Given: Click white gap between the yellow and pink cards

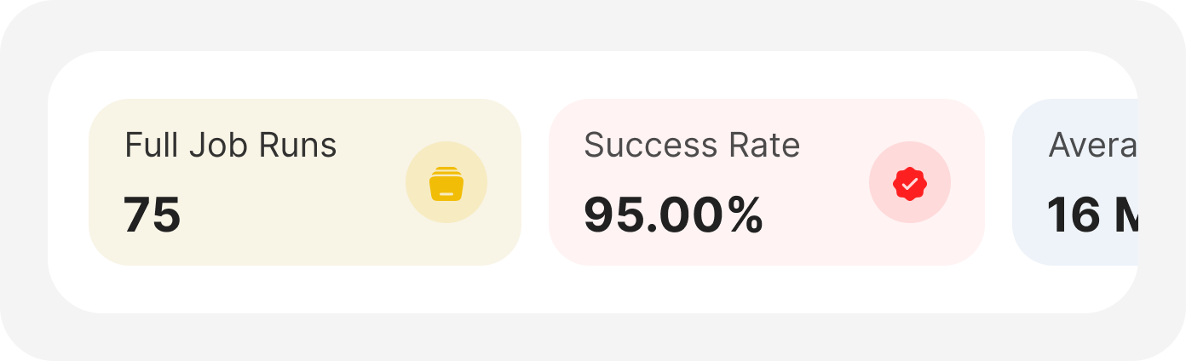Looking at the screenshot, I should [x=535, y=182].
